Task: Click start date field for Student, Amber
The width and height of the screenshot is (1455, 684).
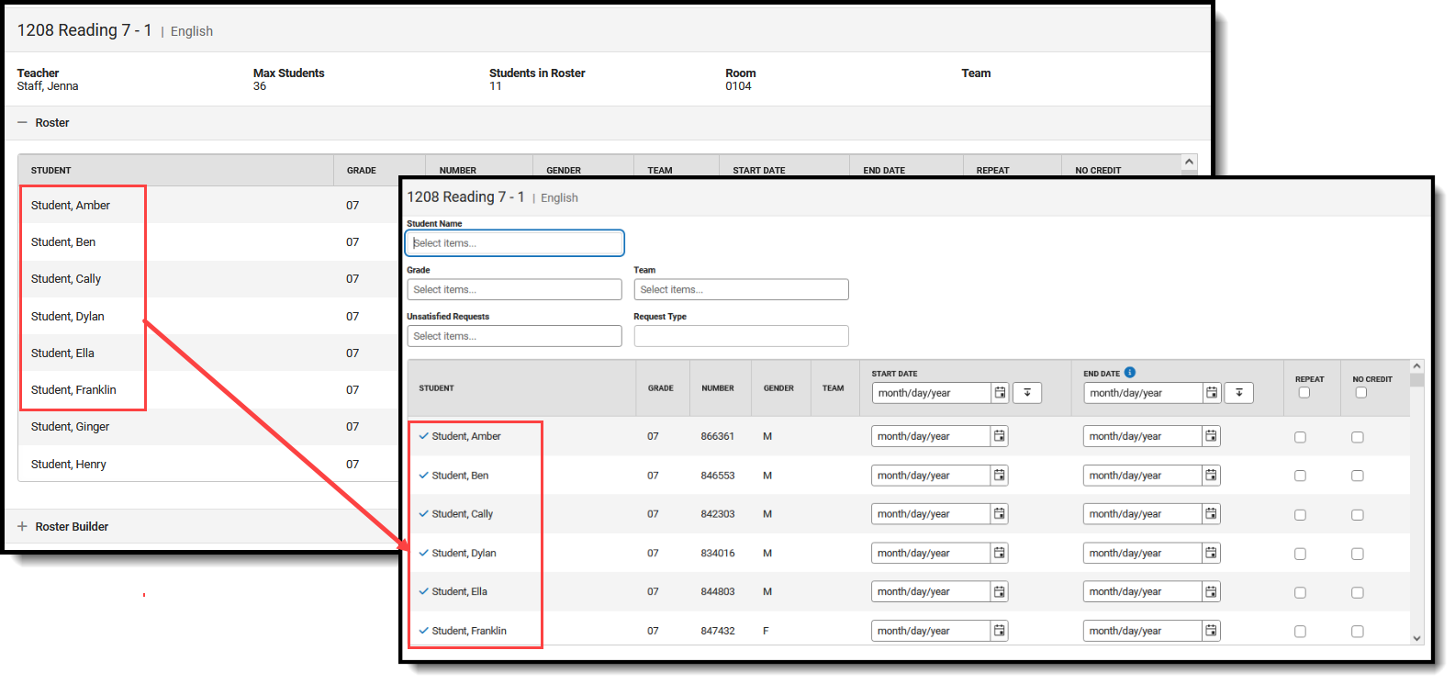Action: point(931,436)
